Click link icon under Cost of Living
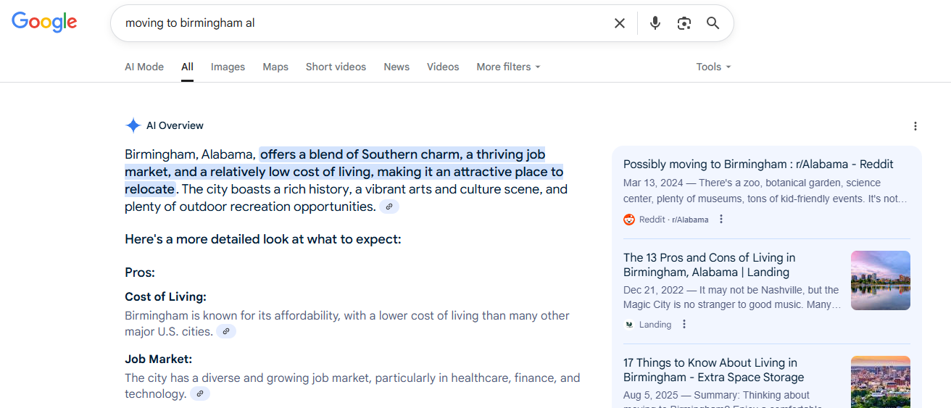The height and width of the screenshot is (408, 951). coord(226,332)
